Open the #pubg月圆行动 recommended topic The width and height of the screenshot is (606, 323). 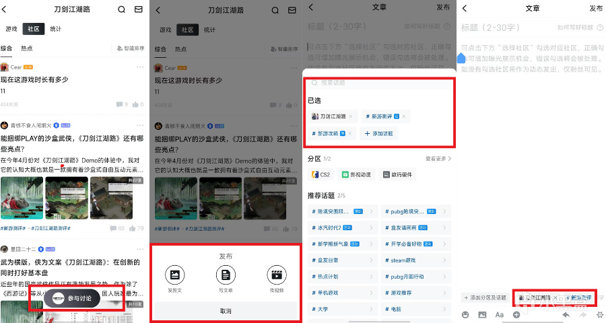click(416, 277)
